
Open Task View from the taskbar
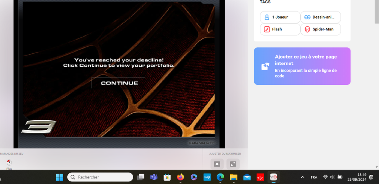coord(141,177)
